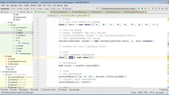This screenshot has width=169, height=95.
Task: Close the Reader.java tab
Action: (103, 12)
